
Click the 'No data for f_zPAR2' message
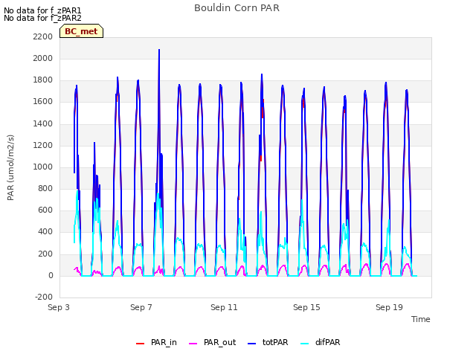42,18
